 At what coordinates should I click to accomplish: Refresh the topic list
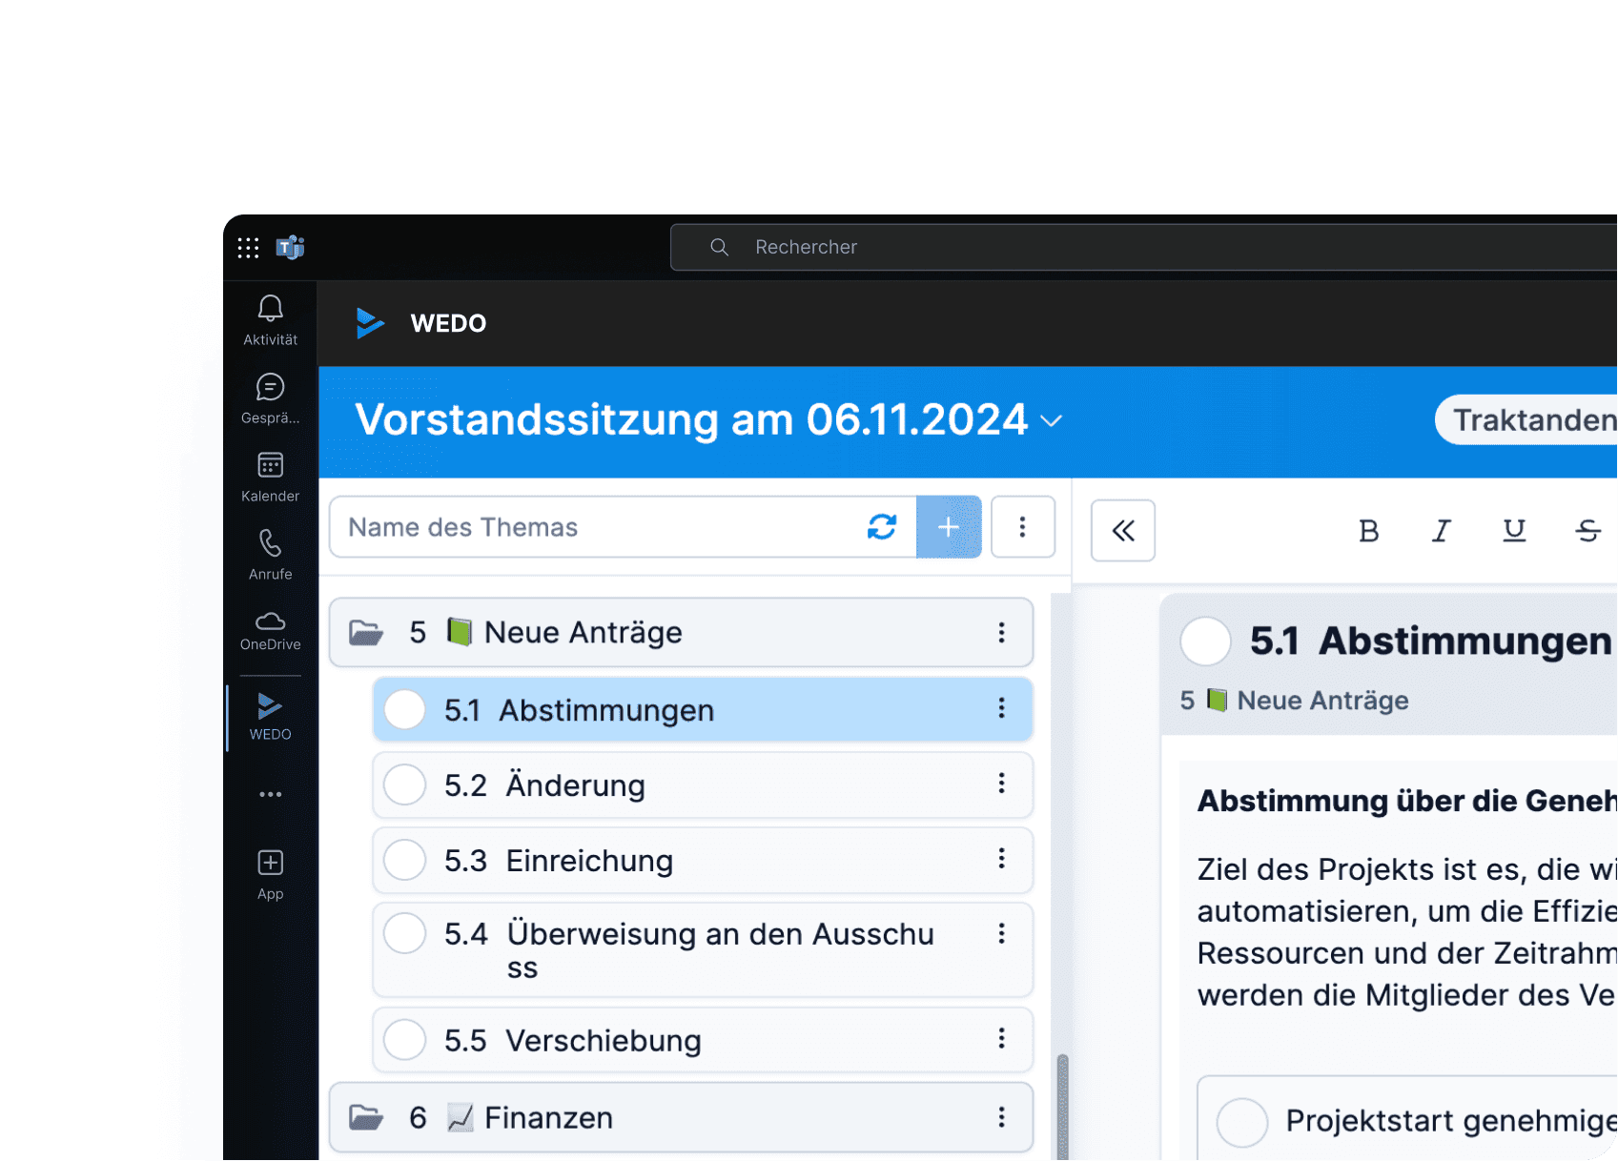point(882,527)
